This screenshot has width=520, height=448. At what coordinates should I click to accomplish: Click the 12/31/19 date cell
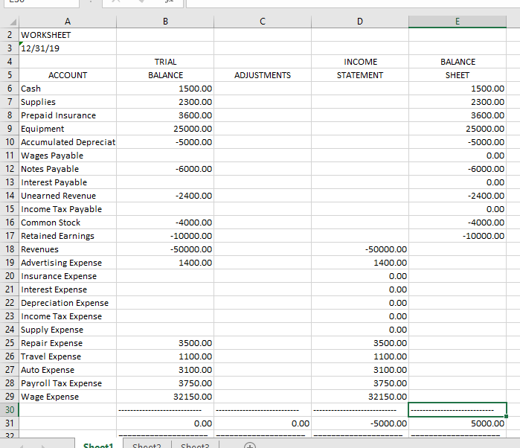68,48
